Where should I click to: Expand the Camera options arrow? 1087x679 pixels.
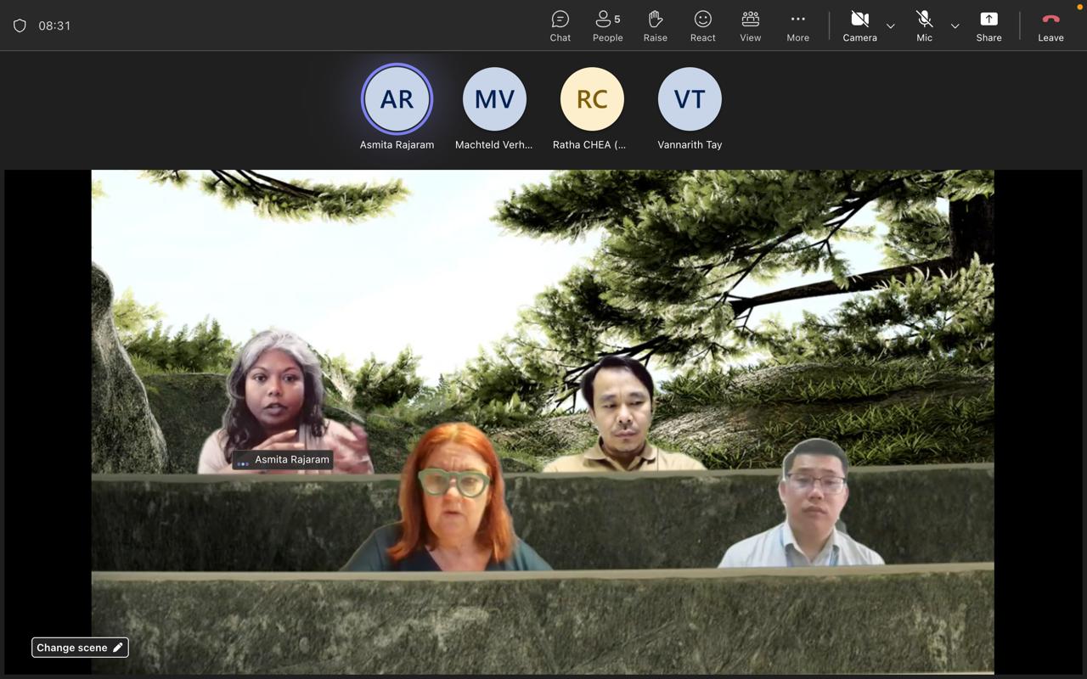[x=891, y=26]
